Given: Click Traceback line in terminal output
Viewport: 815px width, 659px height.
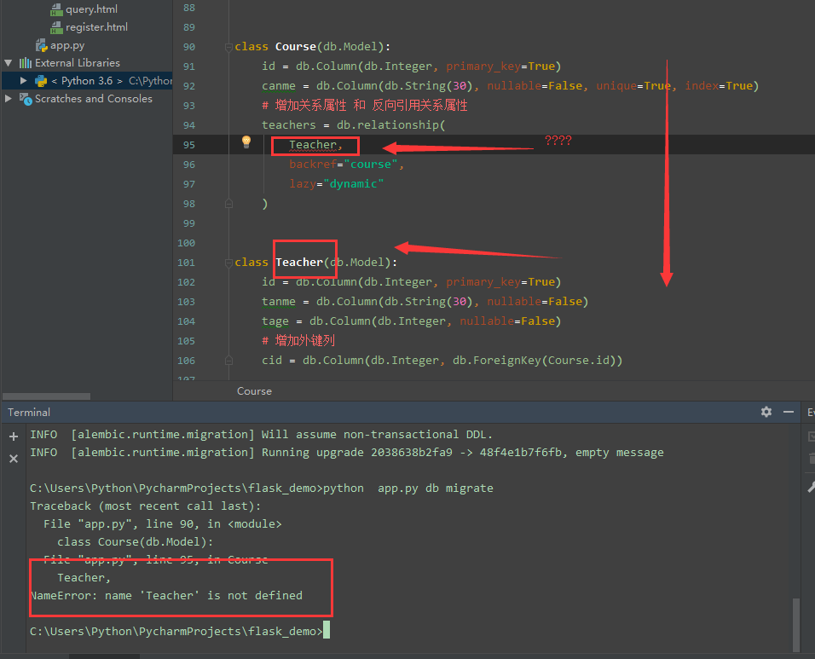Looking at the screenshot, I should pos(145,506).
